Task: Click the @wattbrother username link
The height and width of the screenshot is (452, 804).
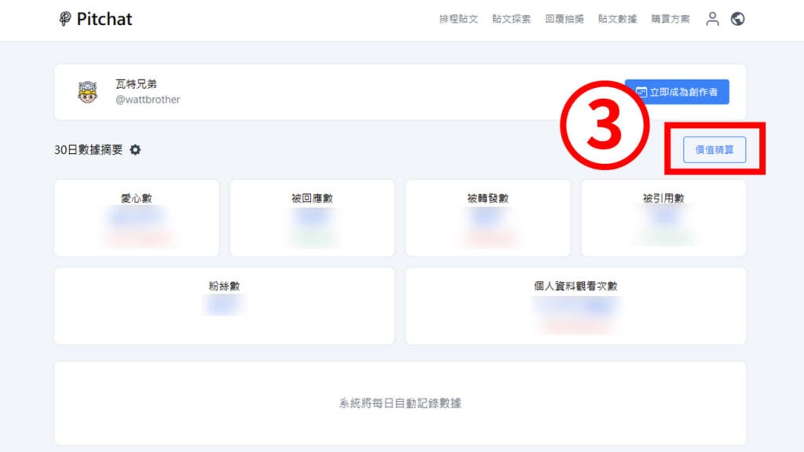Action: coord(148,100)
